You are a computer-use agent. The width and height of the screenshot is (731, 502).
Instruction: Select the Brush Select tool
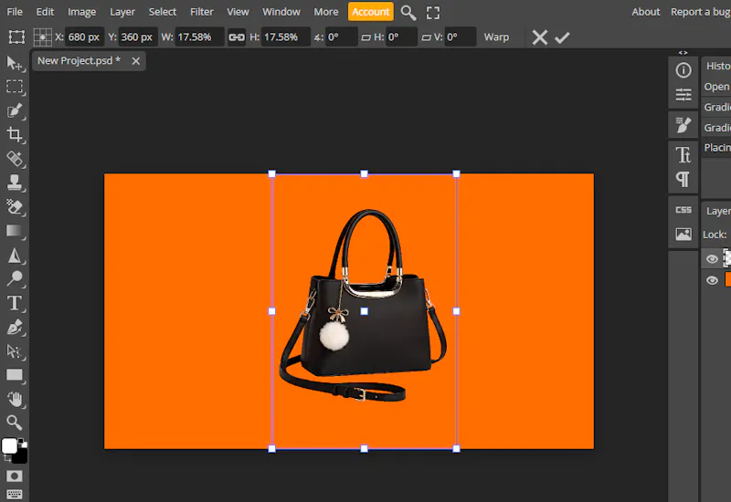[x=15, y=110]
